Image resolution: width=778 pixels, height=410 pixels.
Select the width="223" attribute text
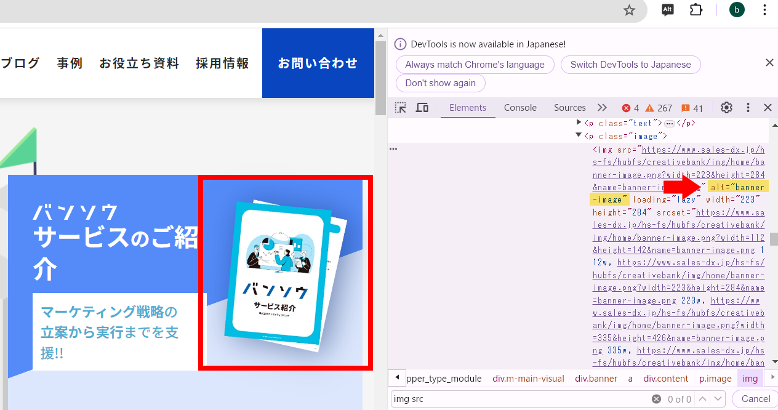(x=732, y=199)
